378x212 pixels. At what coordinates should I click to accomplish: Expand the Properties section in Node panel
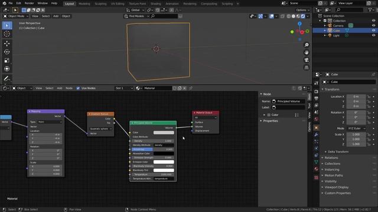270,121
